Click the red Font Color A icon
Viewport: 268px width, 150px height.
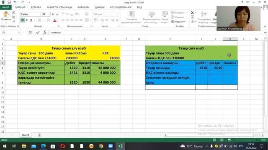(55, 20)
